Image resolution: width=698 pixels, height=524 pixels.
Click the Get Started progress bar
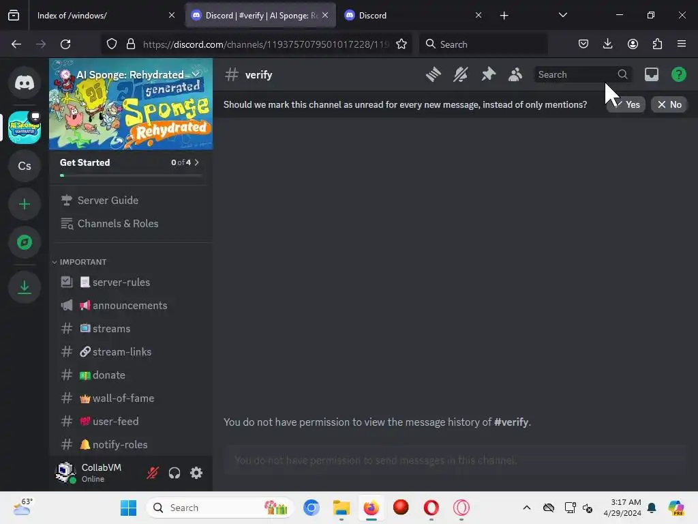[x=130, y=175]
